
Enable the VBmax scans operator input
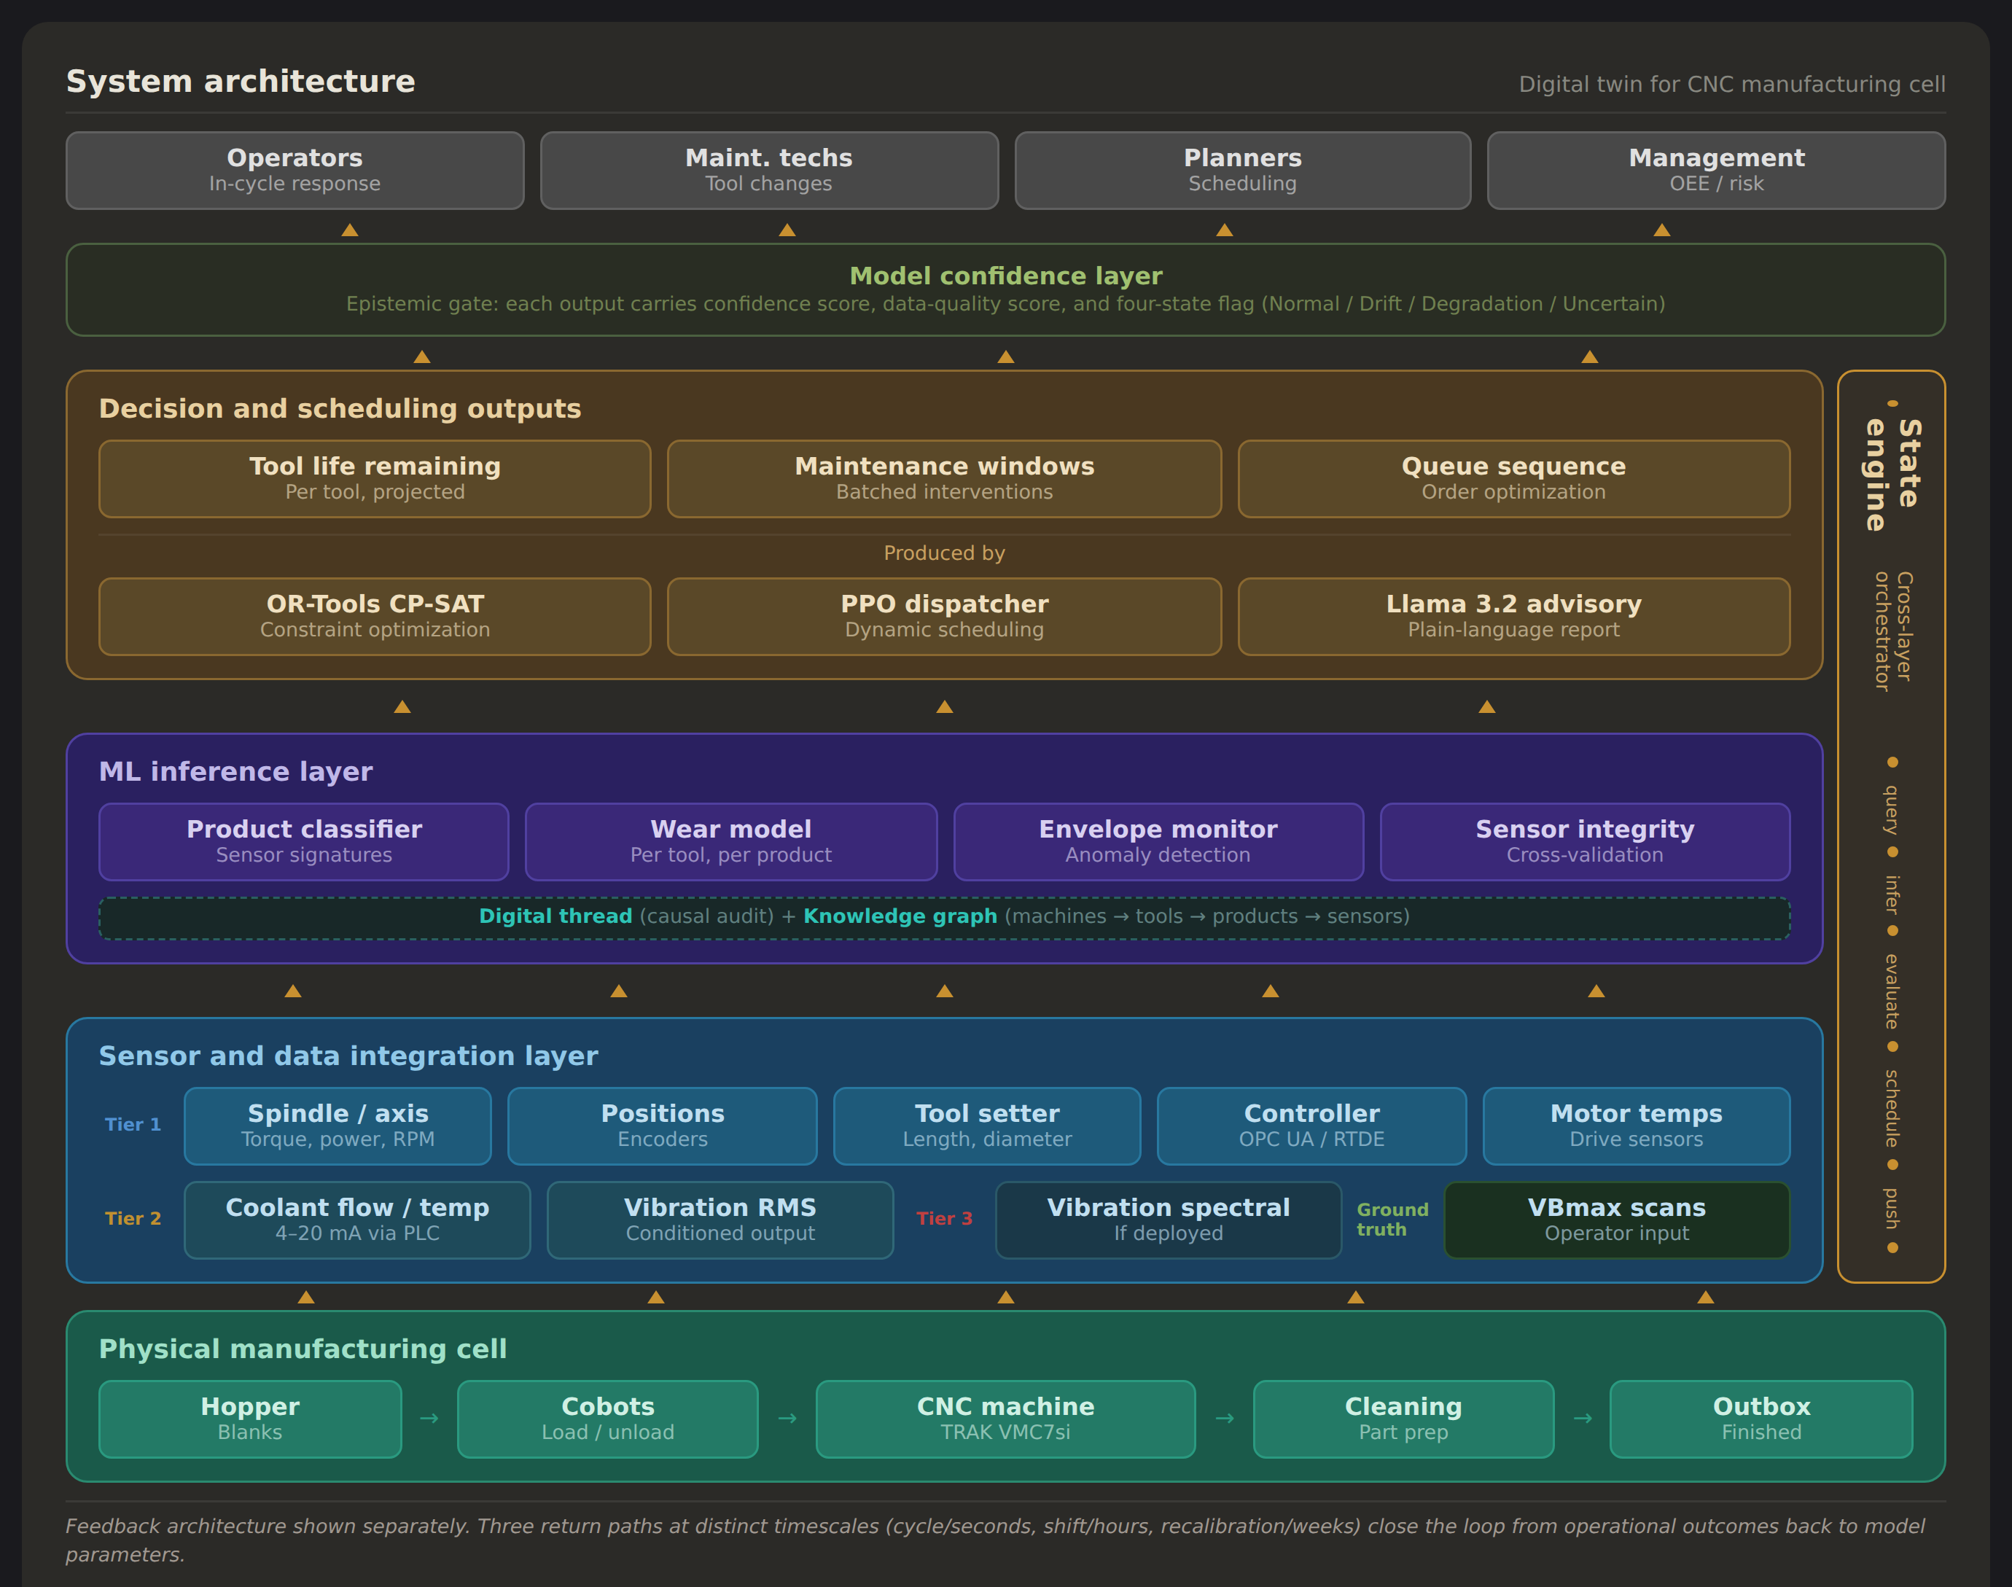pos(1616,1219)
